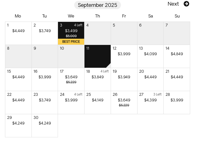Viewport: 207px width, 142px height.
Task: Select September 26 discounted to $3,649
Action: pyautogui.click(x=124, y=102)
